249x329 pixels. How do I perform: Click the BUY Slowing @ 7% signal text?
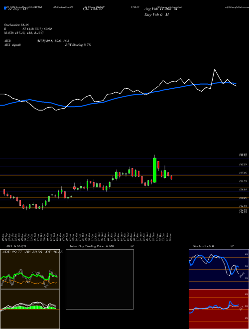tap(78, 45)
